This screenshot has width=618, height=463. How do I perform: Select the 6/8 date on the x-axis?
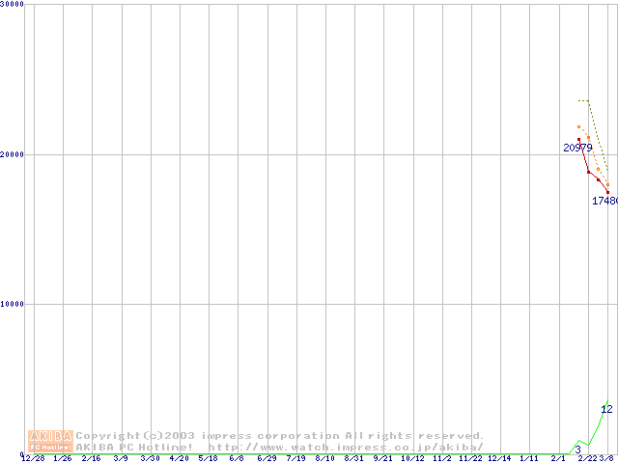click(237, 459)
